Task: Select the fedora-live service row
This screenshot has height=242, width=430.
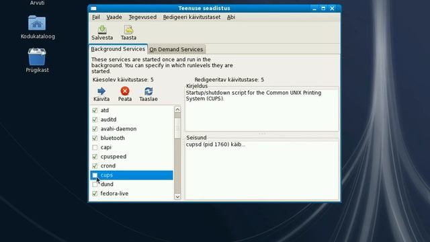Action: 132,194
